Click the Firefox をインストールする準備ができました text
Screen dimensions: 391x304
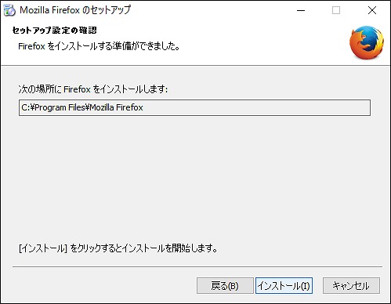99,46
